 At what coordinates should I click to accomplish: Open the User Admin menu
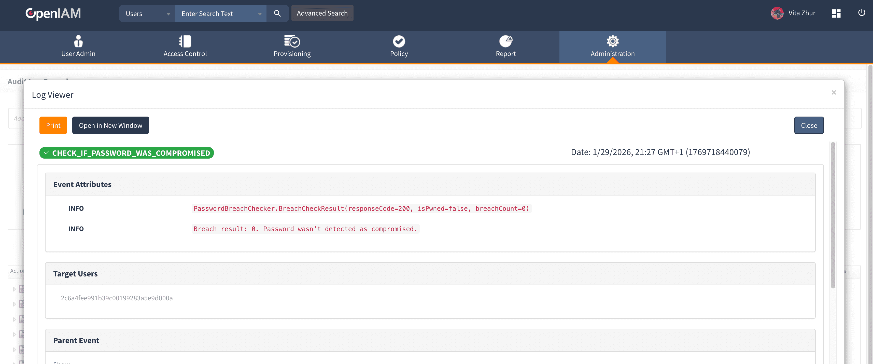pyautogui.click(x=78, y=47)
